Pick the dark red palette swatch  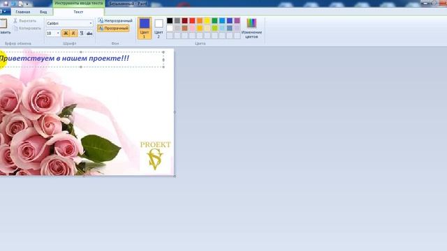pyautogui.click(x=184, y=20)
